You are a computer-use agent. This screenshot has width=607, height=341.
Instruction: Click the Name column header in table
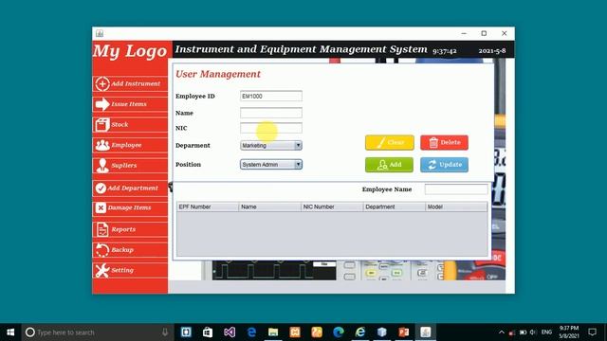(269, 206)
